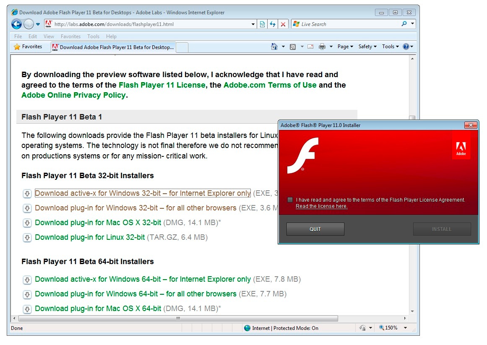Click Download active-x for Windows 64-bit link
Screen dimensions: 487x345
143,279
